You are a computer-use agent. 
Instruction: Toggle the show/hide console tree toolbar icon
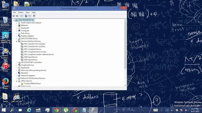pos(21,16)
